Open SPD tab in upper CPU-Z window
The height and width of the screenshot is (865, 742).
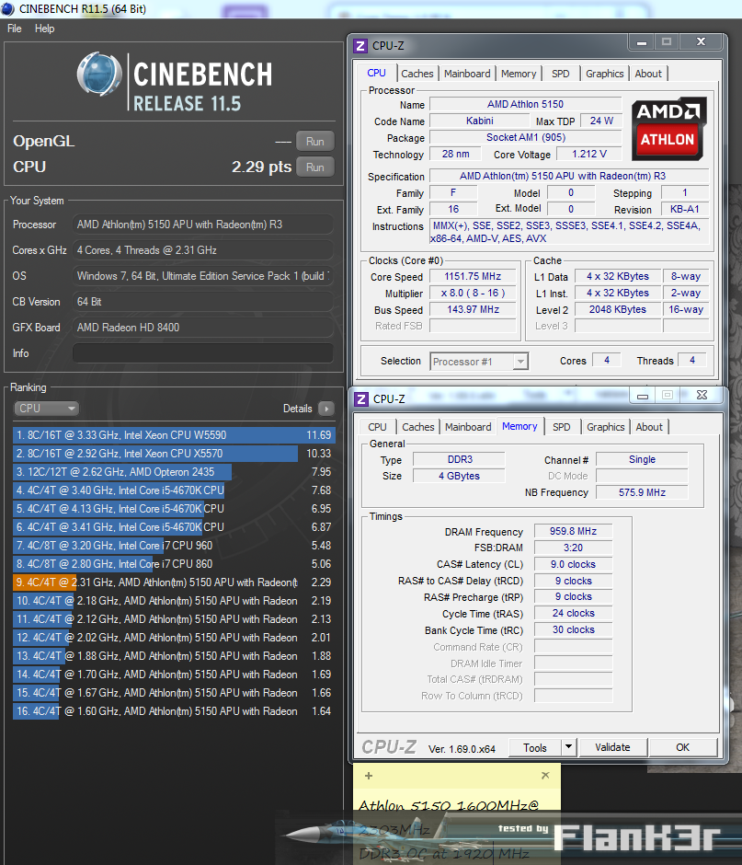[x=561, y=74]
